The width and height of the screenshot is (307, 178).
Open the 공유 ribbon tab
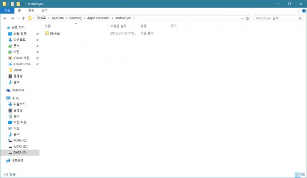(31, 10)
